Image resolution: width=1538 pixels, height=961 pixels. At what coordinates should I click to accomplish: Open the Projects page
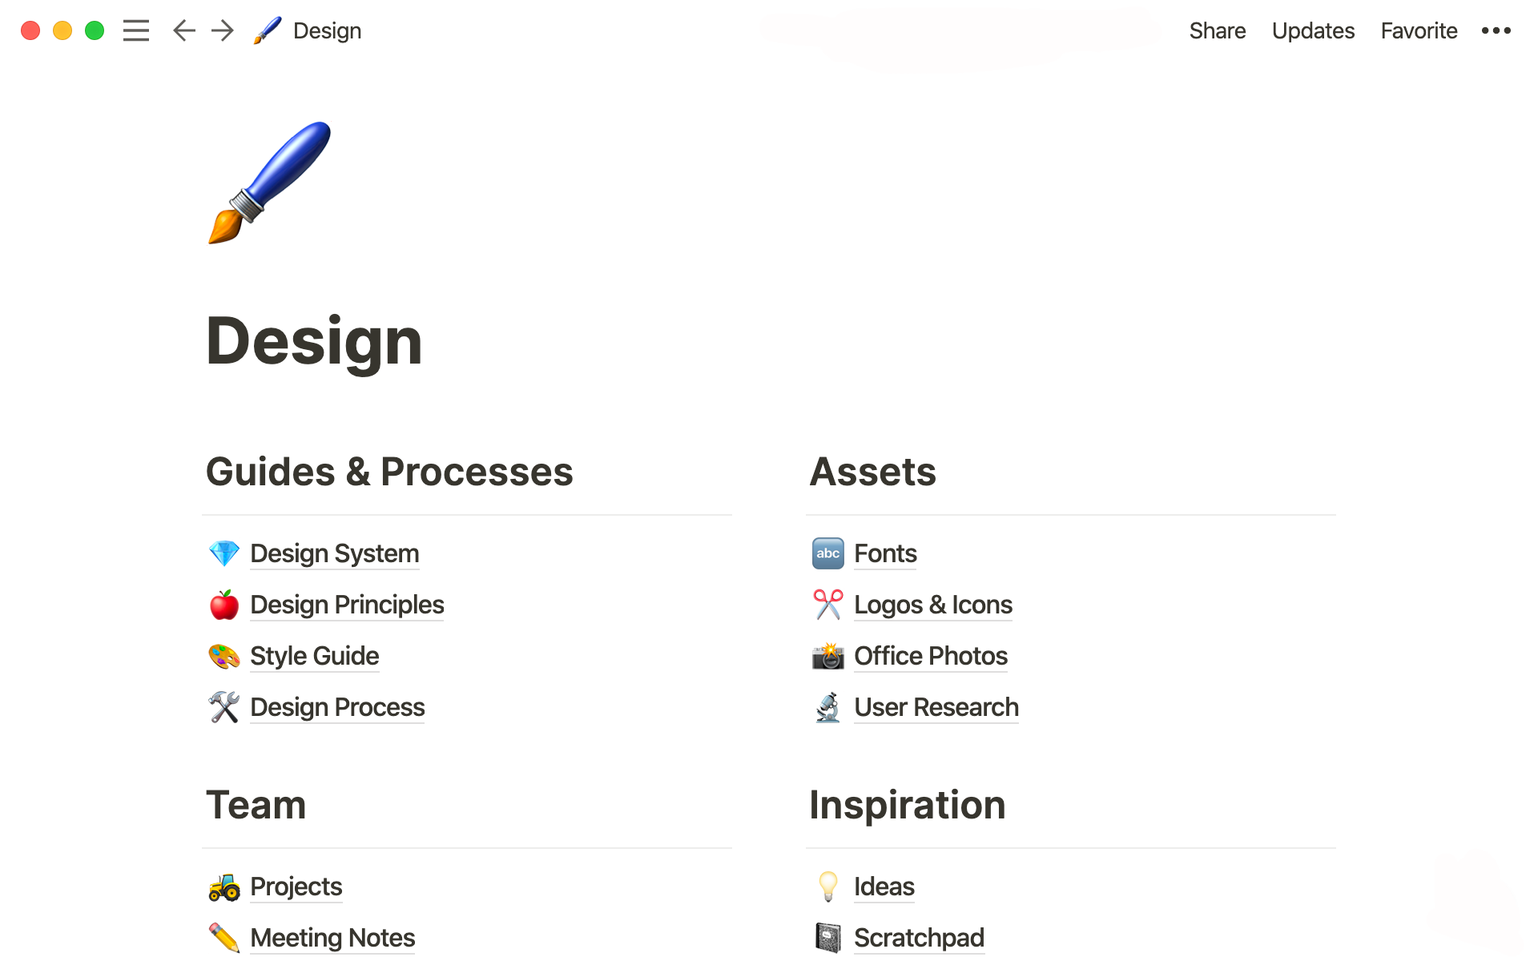[x=296, y=886]
